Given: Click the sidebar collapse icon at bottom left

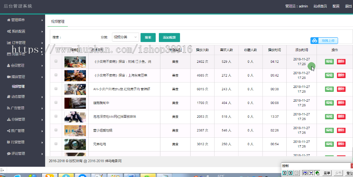Looking at the screenshot, I should coord(2,170).
